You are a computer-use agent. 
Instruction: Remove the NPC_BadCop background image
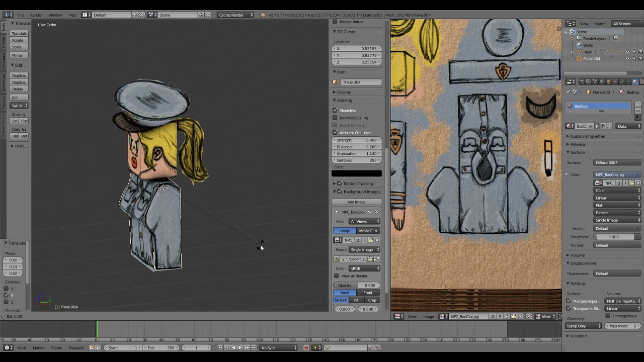click(x=376, y=212)
